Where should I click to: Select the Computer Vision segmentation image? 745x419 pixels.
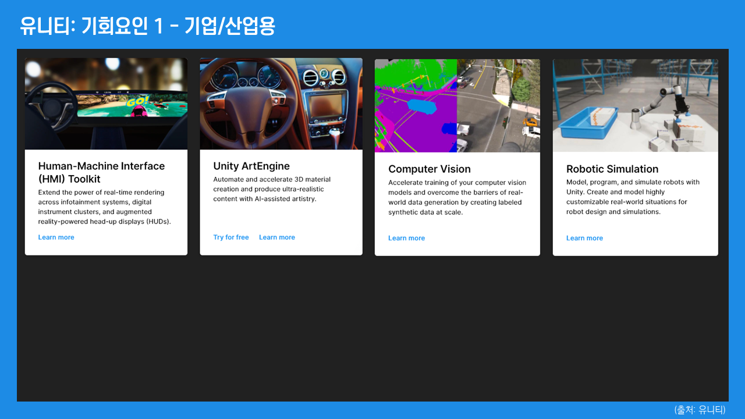pos(457,106)
